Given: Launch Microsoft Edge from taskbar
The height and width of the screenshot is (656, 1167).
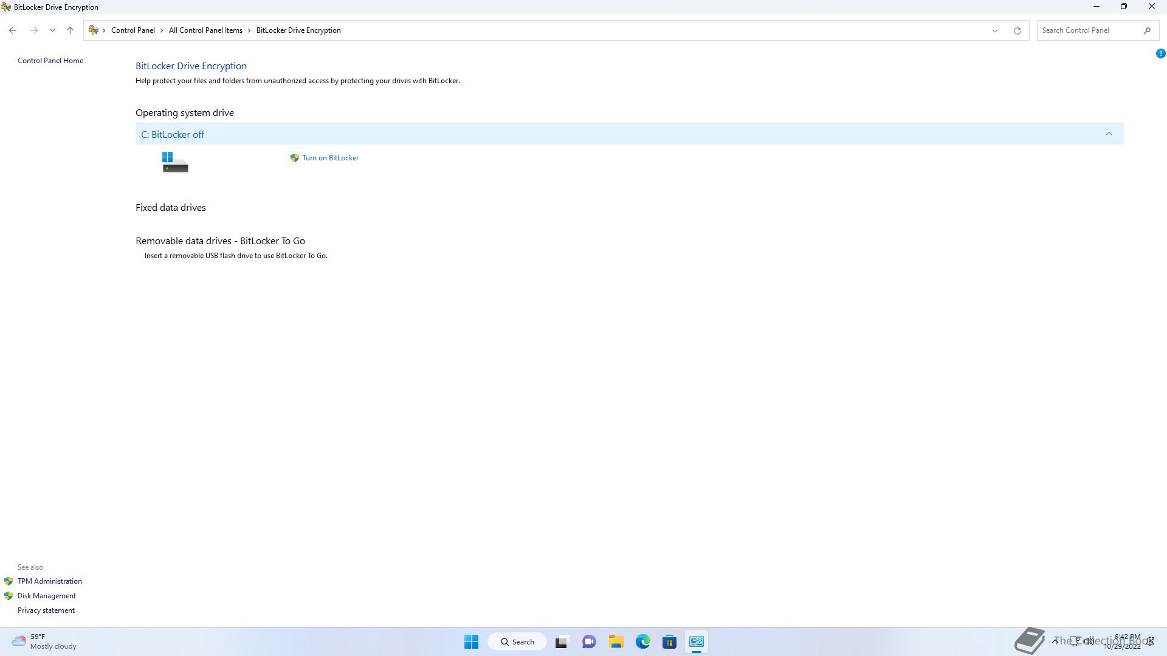Looking at the screenshot, I should [x=643, y=641].
